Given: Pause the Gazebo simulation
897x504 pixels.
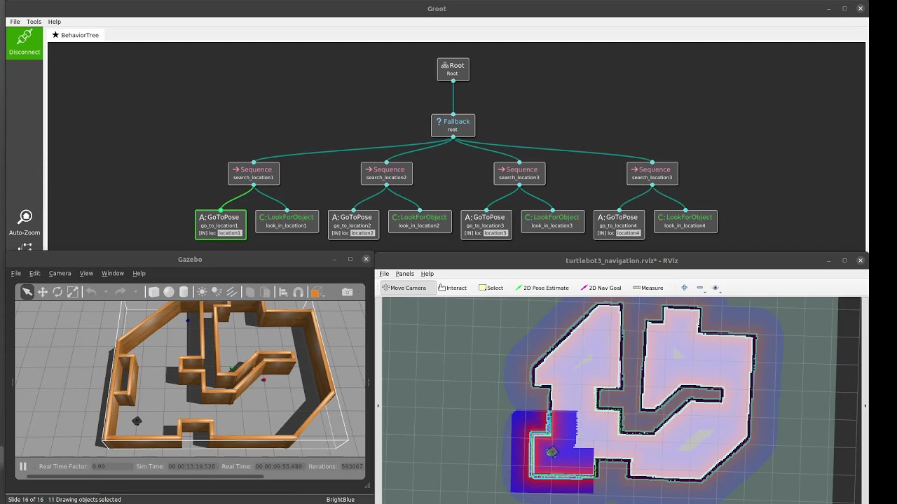Looking at the screenshot, I should click(x=23, y=466).
